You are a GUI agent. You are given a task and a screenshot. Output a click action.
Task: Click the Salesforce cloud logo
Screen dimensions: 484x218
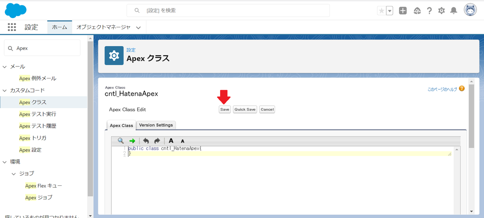(x=15, y=10)
